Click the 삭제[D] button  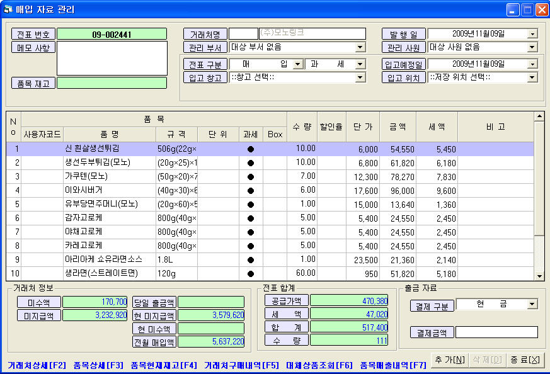point(488,360)
